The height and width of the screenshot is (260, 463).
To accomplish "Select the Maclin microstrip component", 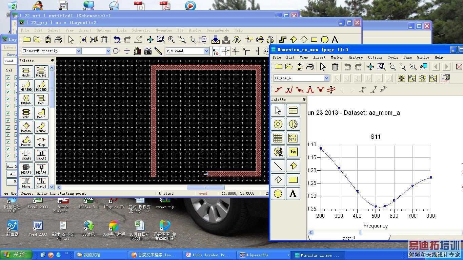I will tap(26, 72).
